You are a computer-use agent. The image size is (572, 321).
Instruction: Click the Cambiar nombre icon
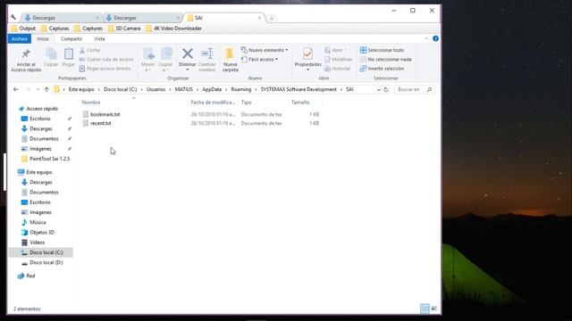pyautogui.click(x=206, y=53)
